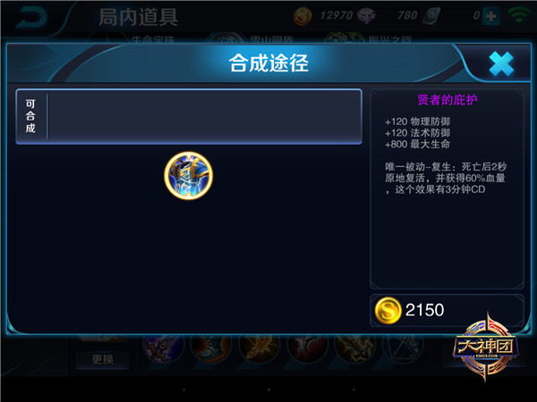Tap the 贤者的庇护 item name title
This screenshot has width=537, height=402.
click(x=447, y=100)
